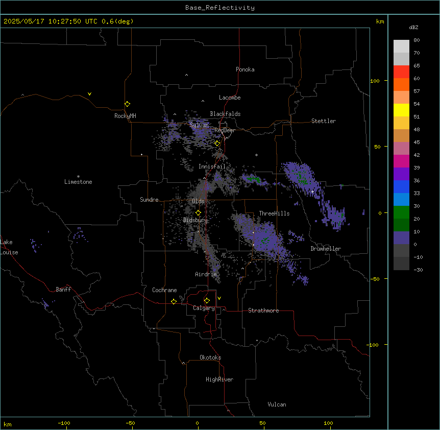Click the HighRiver label
440x430 pixels.
(x=219, y=379)
